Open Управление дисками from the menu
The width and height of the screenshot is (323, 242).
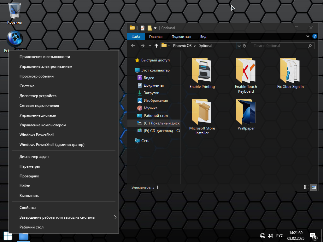click(64, 115)
